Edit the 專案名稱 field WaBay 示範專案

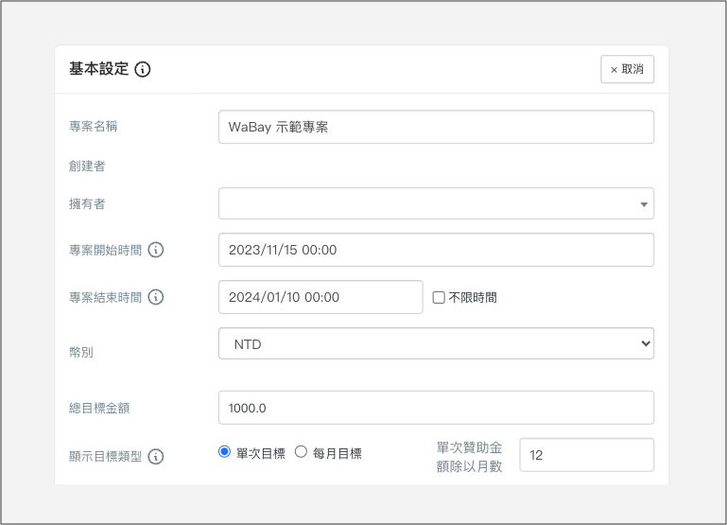pos(436,127)
